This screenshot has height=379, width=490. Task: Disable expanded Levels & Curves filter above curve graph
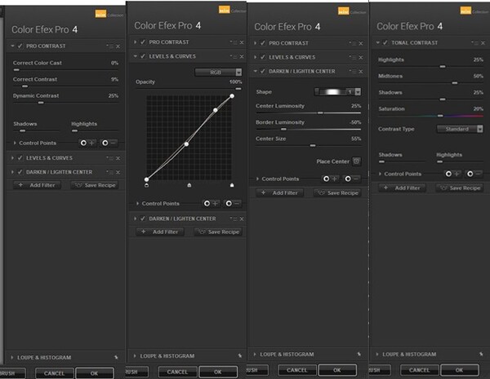click(x=143, y=56)
